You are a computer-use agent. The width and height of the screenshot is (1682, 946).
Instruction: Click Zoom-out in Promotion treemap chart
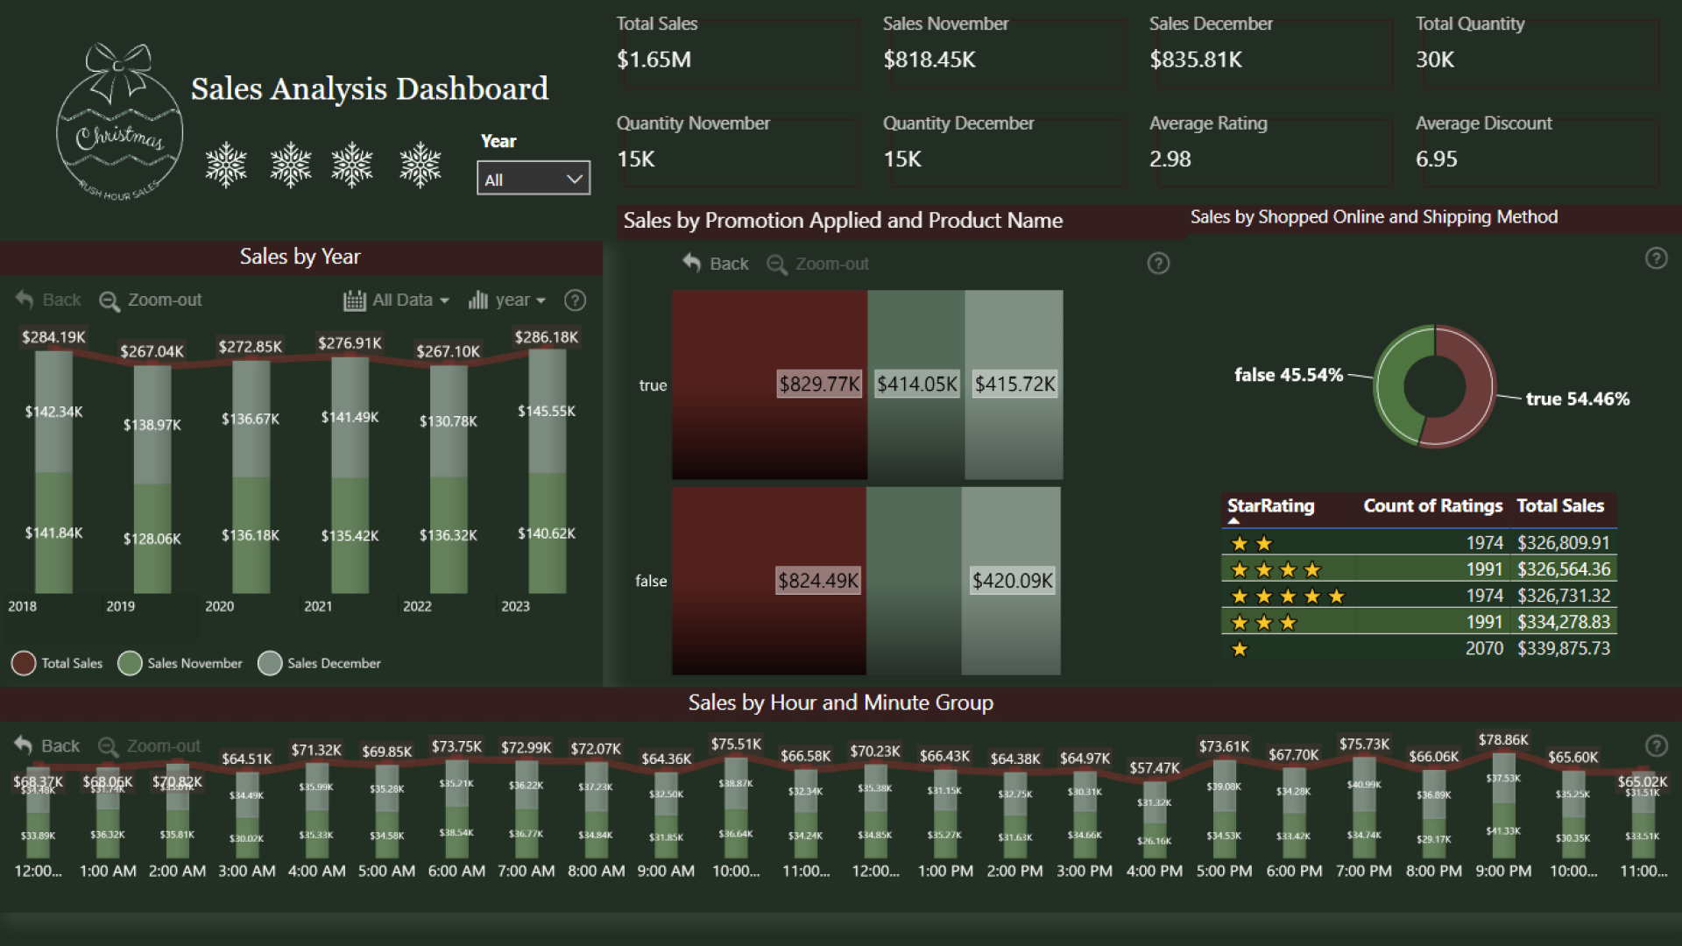pyautogui.click(x=817, y=263)
